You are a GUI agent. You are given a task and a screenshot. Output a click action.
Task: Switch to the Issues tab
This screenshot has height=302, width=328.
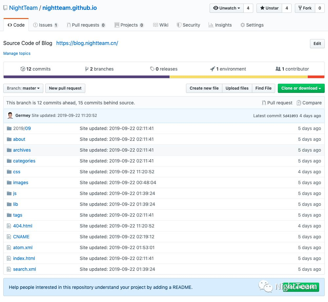(45, 25)
